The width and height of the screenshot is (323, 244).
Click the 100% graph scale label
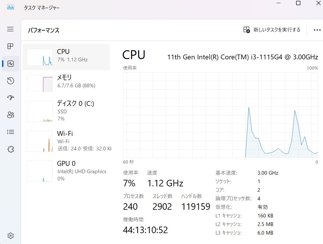click(x=312, y=68)
